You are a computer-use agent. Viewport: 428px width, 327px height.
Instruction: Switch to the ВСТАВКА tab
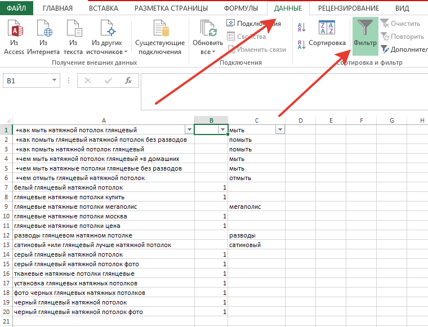point(104,8)
